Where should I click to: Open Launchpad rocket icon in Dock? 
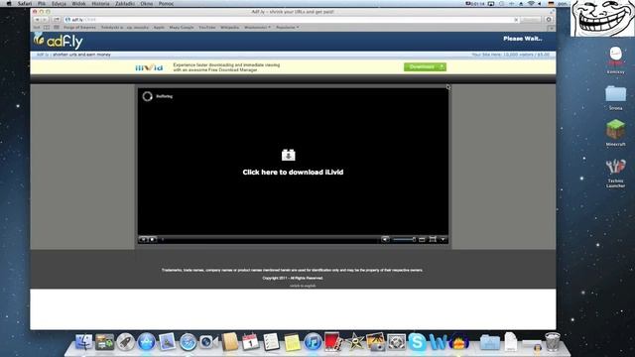pyautogui.click(x=126, y=342)
